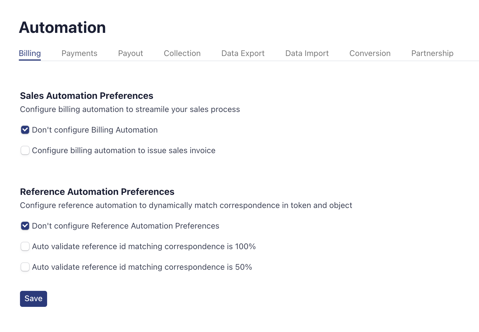The height and width of the screenshot is (332, 479).
Task: Click 'Don't configure Reference Automation Preferences' label text
Action: [126, 226]
